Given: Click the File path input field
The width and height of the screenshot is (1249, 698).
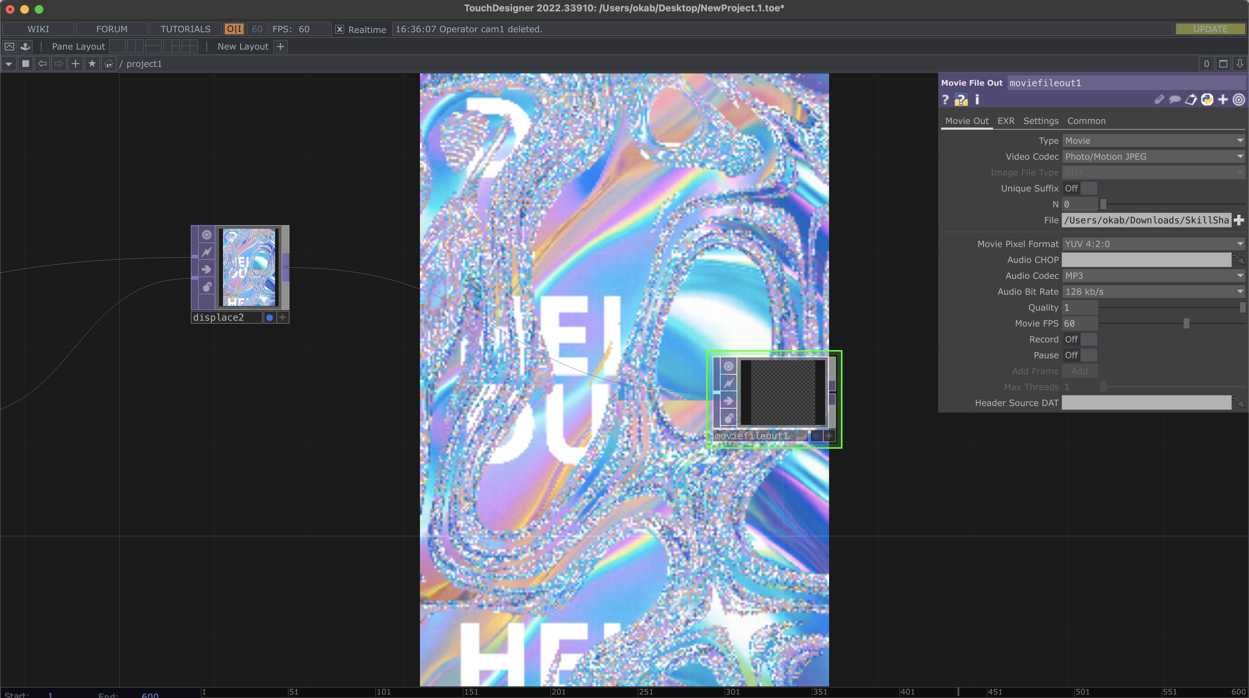Looking at the screenshot, I should click(1146, 220).
